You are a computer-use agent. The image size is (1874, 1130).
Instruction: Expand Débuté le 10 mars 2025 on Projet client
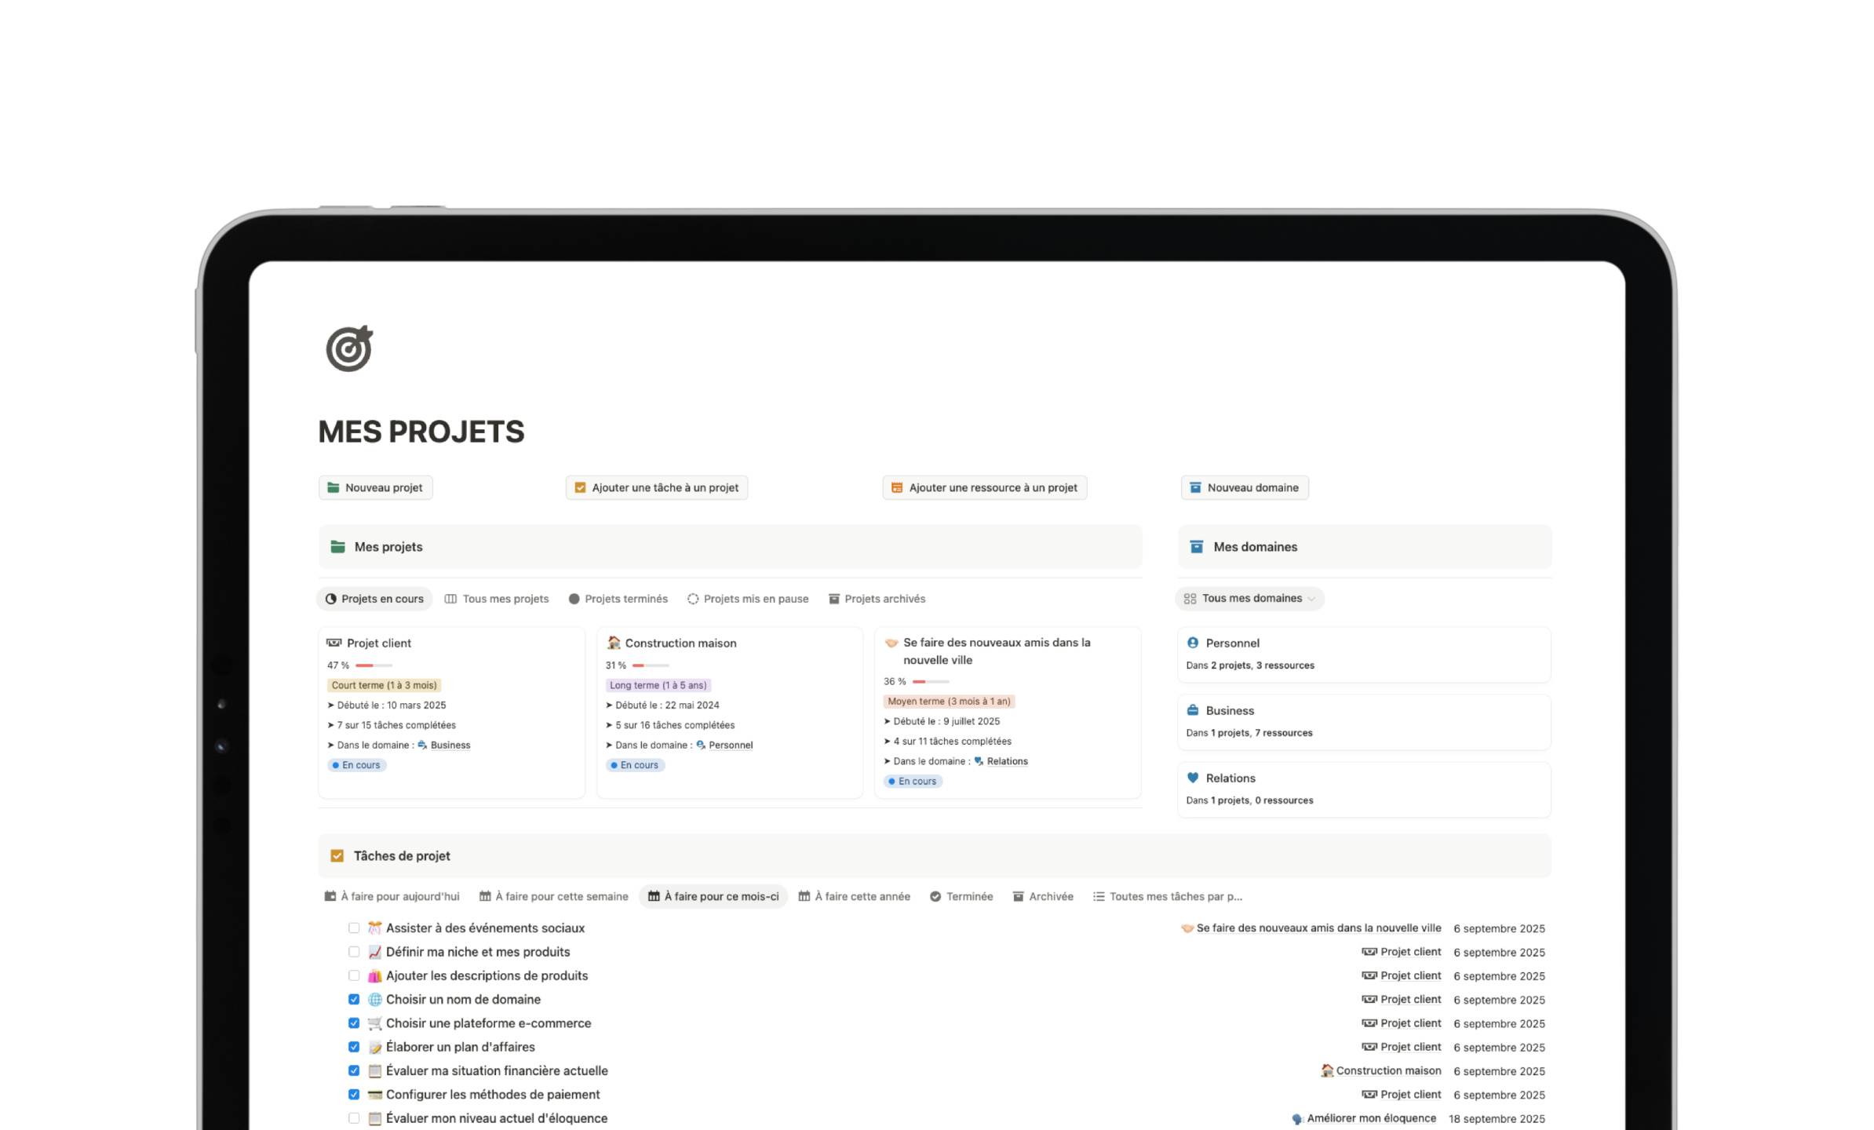click(x=330, y=705)
